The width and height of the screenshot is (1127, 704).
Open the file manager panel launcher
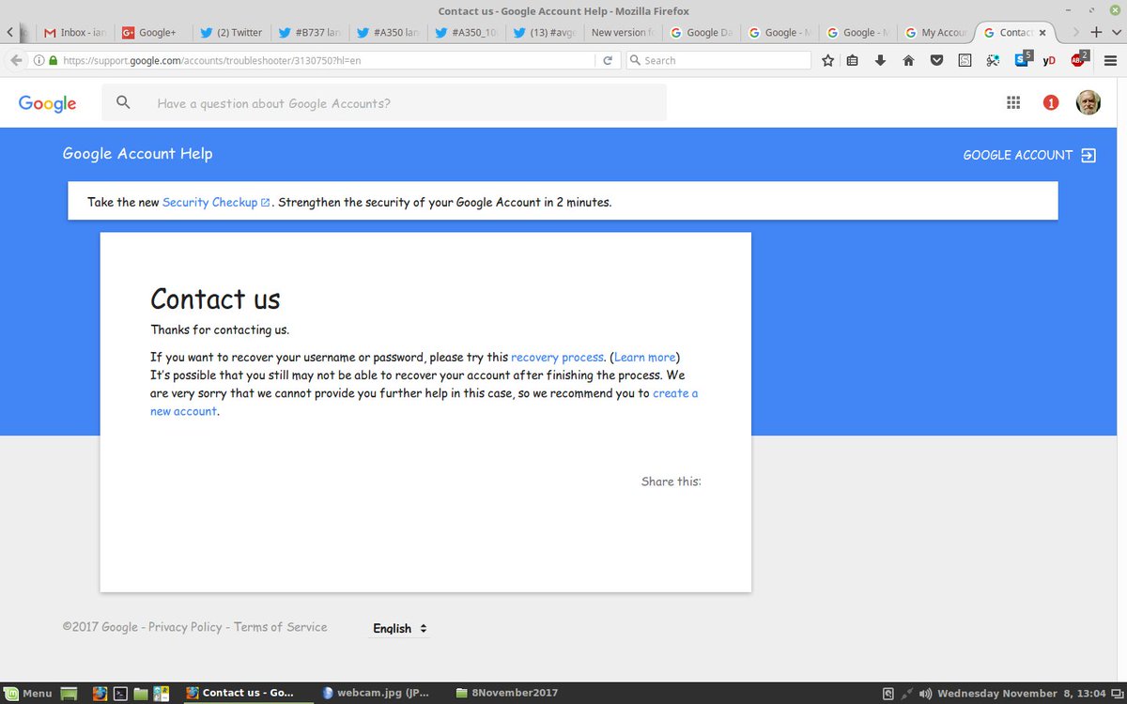[141, 694]
